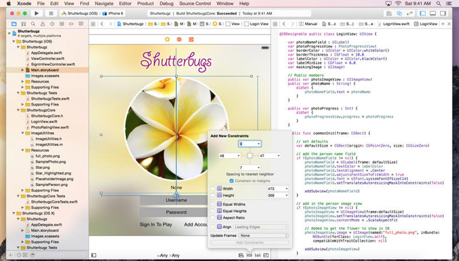Show the Project navigator folder icon
459x261 pixels.
pyautogui.click(x=14, y=24)
